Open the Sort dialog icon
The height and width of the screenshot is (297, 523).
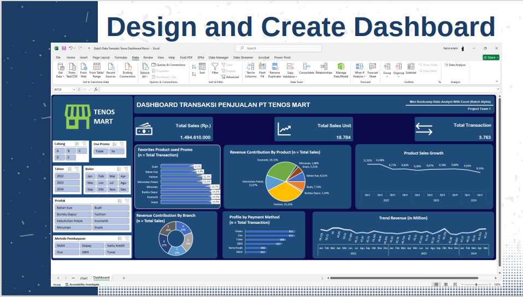(x=202, y=69)
